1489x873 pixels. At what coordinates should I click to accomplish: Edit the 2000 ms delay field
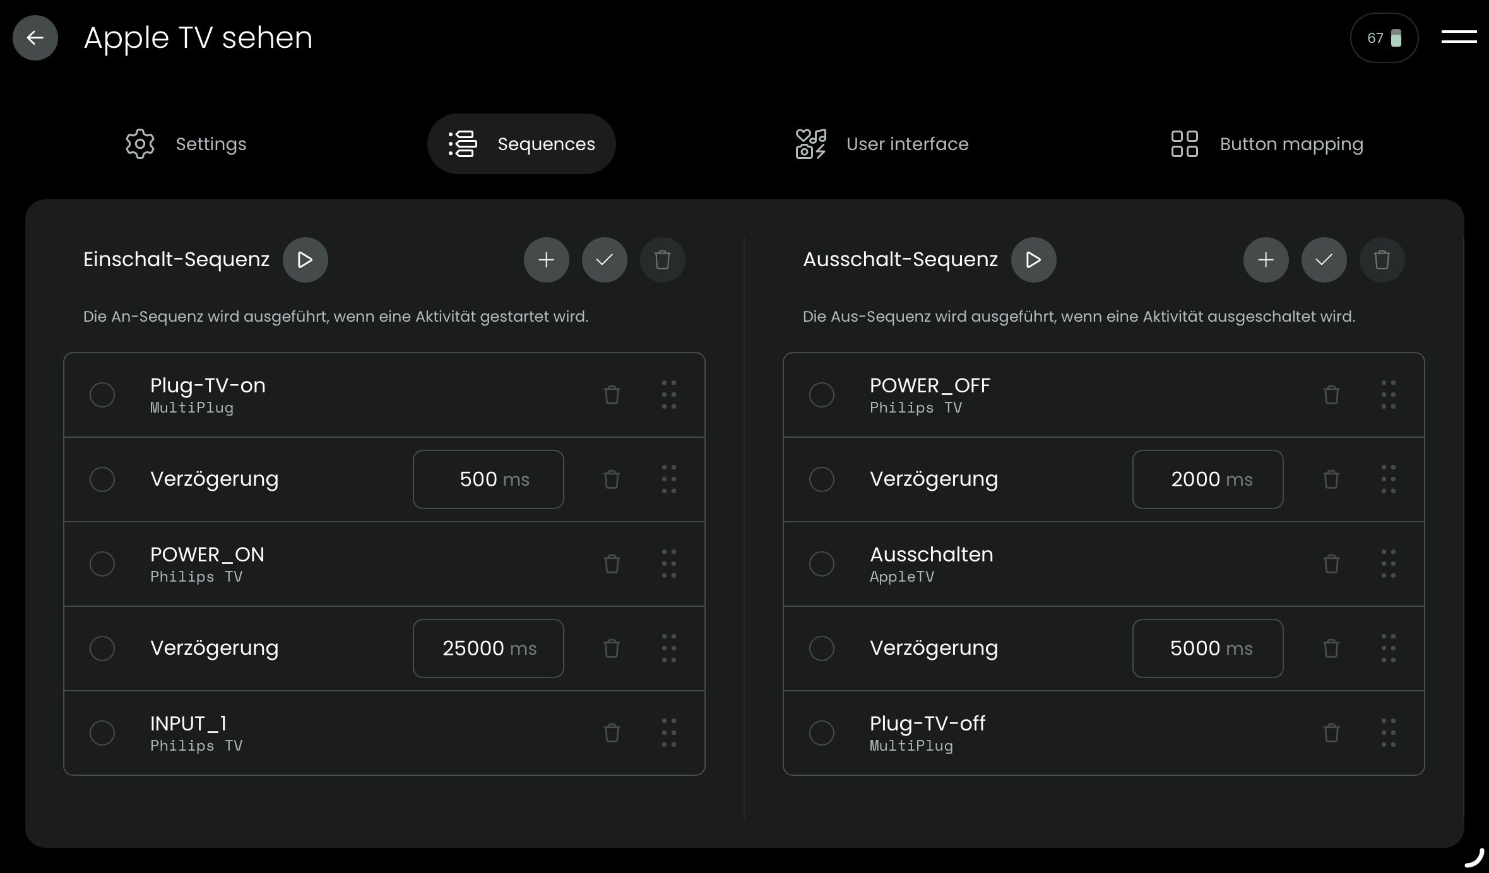point(1207,479)
